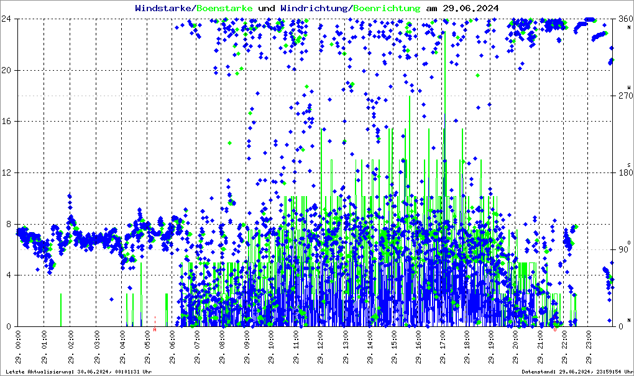The height and width of the screenshot is (376, 634).
Task: Click the time label '29. 09:00'
Action: click(246, 347)
